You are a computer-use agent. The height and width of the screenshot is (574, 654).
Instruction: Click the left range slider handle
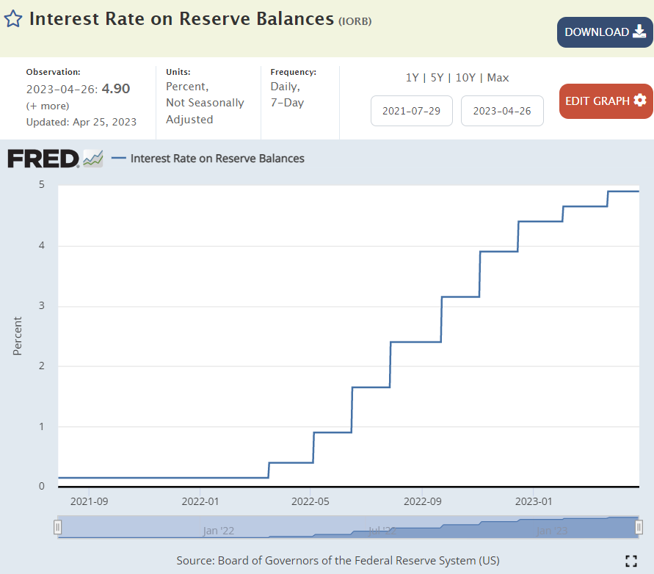(58, 527)
